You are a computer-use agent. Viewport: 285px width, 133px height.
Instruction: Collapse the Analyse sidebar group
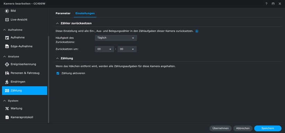(x=5, y=57)
